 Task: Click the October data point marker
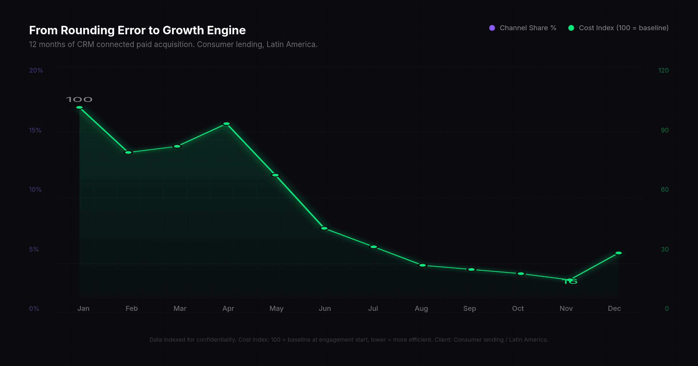click(521, 274)
